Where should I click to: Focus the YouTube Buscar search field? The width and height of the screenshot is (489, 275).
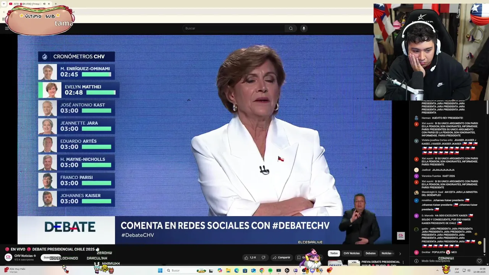coord(233,28)
